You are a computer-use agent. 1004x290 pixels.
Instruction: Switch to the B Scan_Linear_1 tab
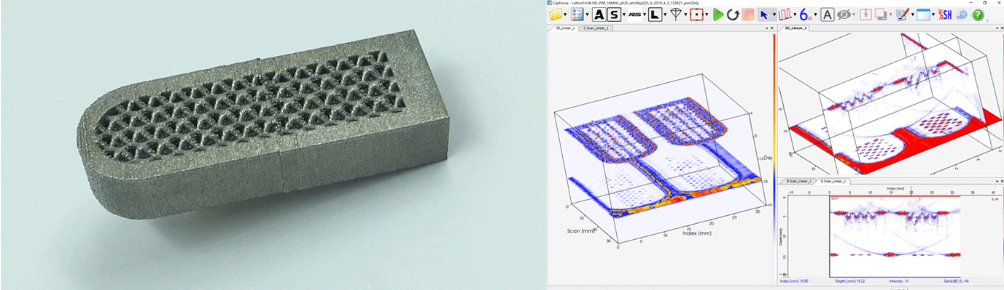798,181
